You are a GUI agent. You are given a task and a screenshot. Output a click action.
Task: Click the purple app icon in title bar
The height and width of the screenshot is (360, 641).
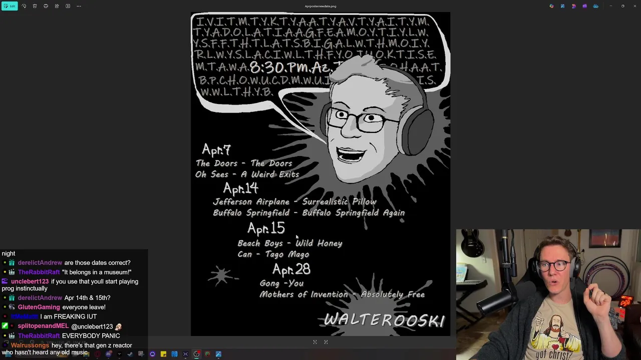584,6
